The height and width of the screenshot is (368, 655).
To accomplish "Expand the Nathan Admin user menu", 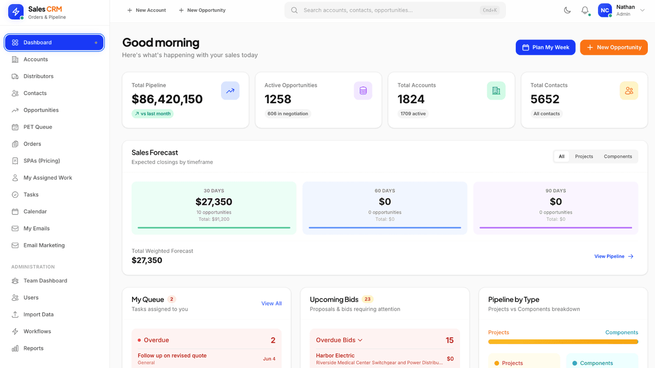I will pyautogui.click(x=622, y=10).
